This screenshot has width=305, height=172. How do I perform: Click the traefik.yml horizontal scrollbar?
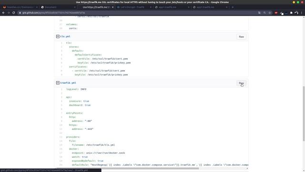click(x=128, y=168)
